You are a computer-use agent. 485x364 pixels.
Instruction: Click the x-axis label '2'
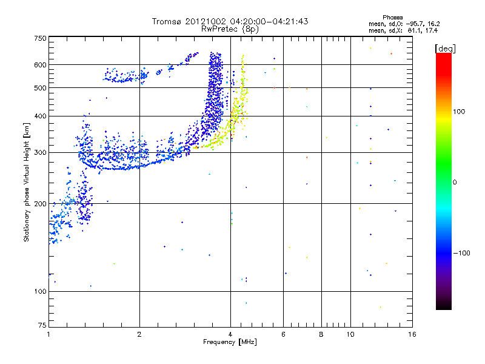[x=139, y=334]
